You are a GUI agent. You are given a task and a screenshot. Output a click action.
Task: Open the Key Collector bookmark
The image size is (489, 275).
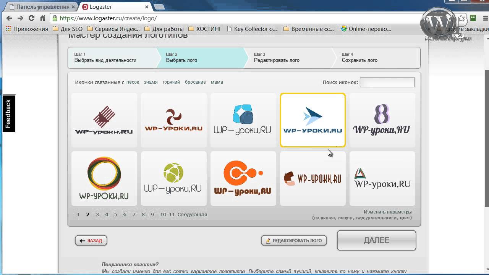click(252, 29)
